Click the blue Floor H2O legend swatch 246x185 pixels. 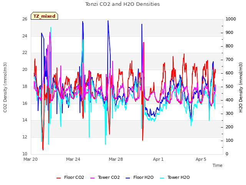click(x=128, y=178)
